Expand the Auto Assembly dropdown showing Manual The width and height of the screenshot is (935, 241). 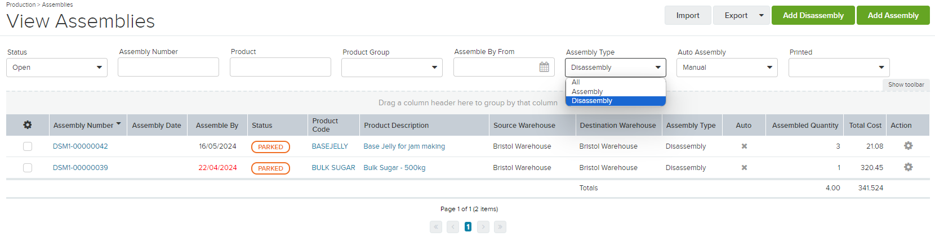727,68
